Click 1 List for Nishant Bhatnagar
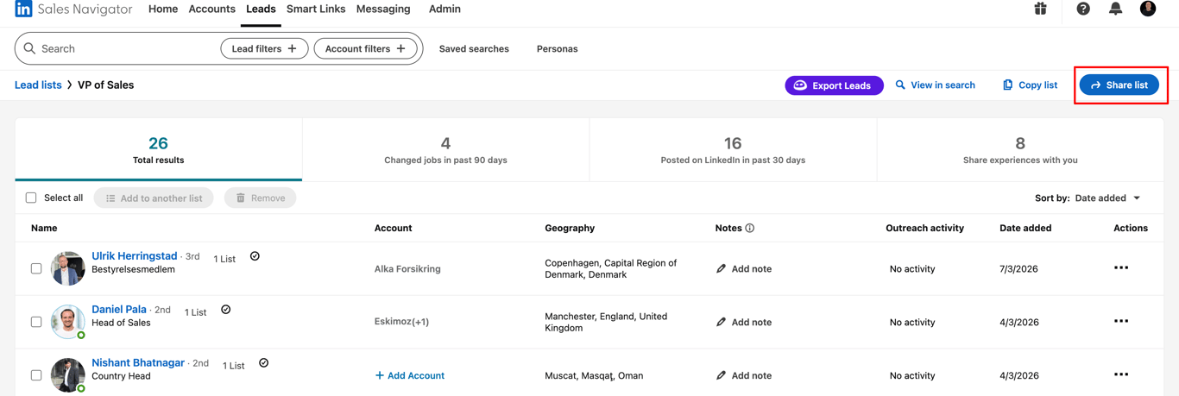This screenshot has width=1179, height=396. [233, 366]
